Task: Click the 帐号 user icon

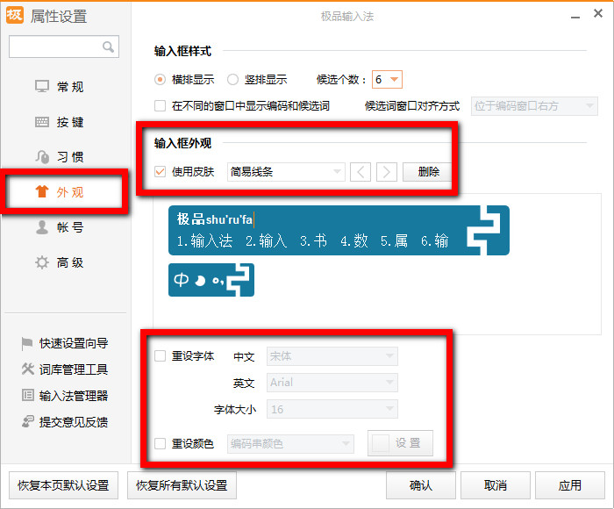Action: [42, 227]
